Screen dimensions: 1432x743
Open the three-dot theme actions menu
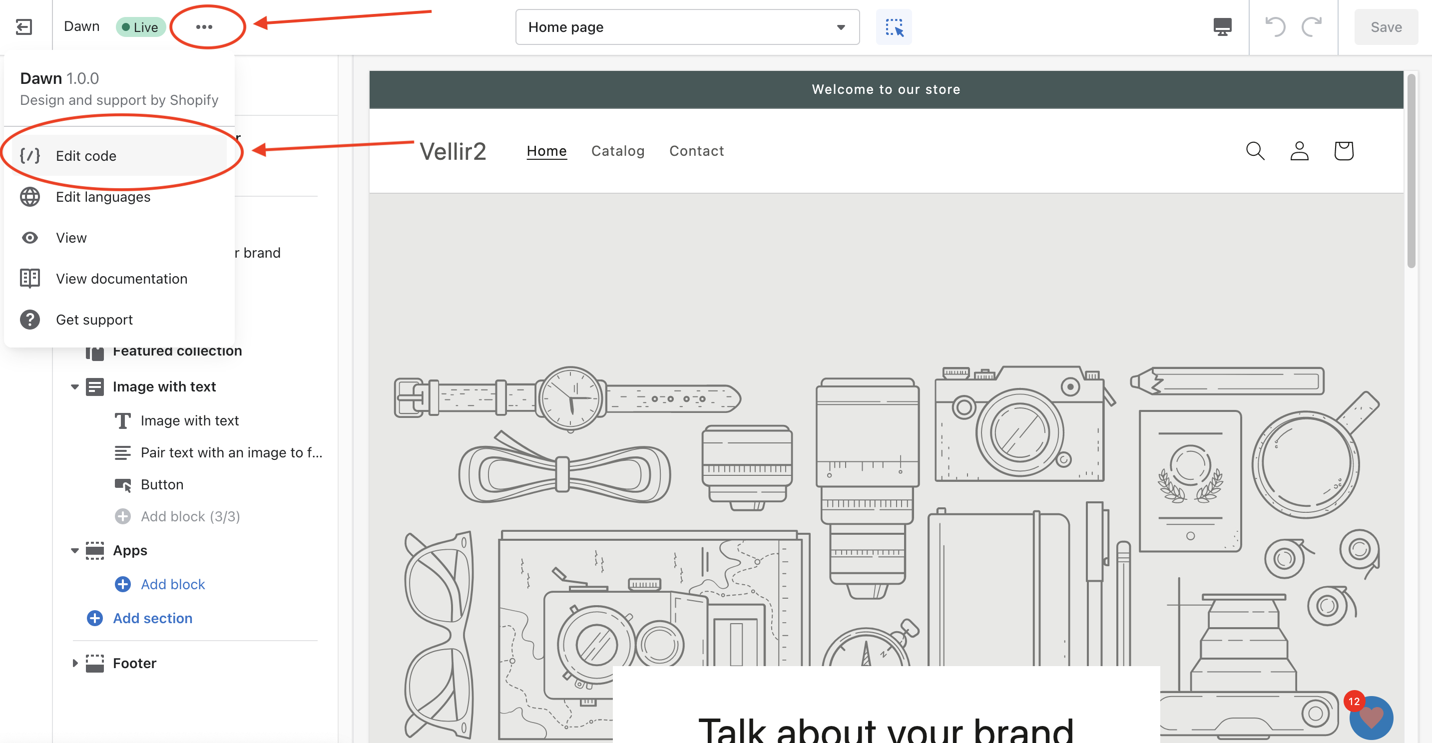(x=204, y=26)
